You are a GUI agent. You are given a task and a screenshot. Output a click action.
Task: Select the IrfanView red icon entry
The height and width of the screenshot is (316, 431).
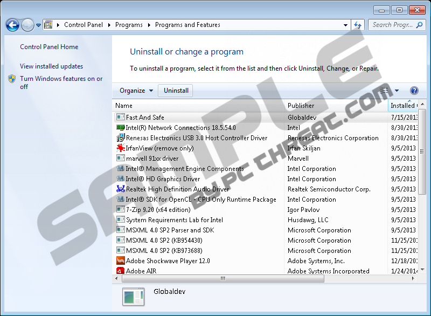pyautogui.click(x=121, y=148)
